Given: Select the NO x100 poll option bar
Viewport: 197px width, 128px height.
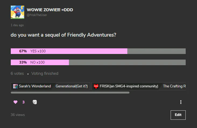Looking at the screenshot, I should click(x=98, y=62).
